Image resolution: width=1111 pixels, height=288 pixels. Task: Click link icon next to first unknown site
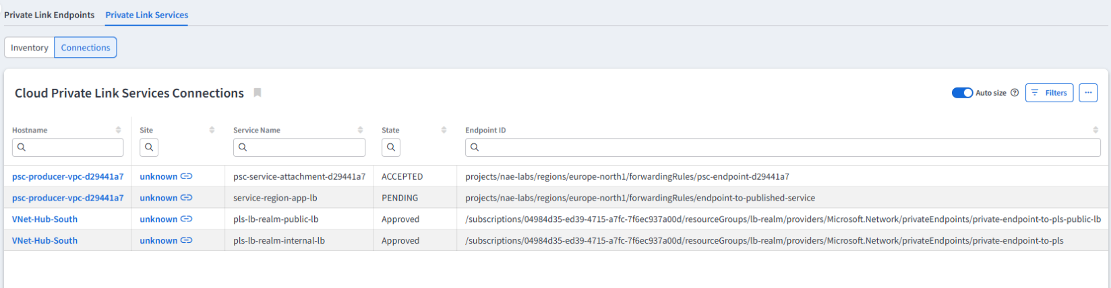(187, 176)
